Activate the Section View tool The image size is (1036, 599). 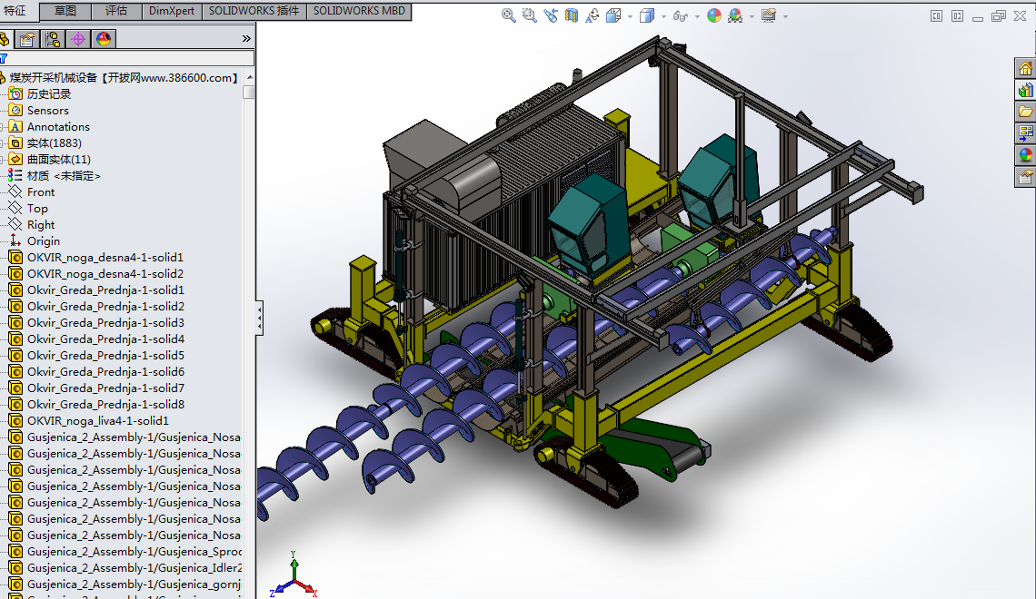[x=572, y=15]
